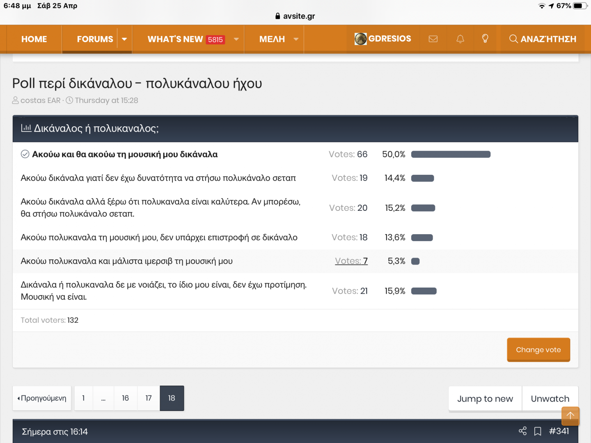The height and width of the screenshot is (443, 591).
Task: Click the 15,2% result bar
Action: click(x=423, y=208)
